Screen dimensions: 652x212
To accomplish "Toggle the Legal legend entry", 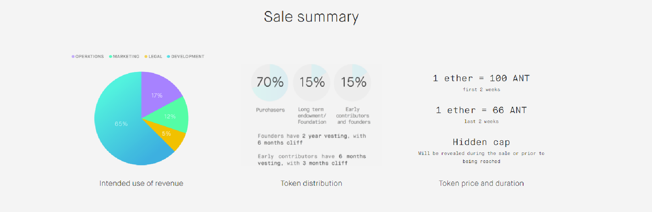I will pyautogui.click(x=153, y=56).
